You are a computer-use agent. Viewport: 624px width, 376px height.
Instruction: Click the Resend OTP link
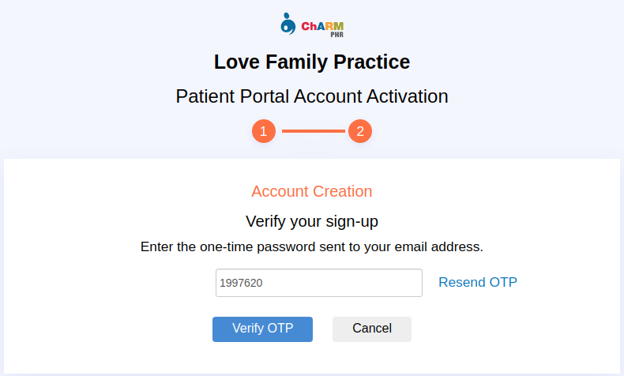click(x=478, y=282)
